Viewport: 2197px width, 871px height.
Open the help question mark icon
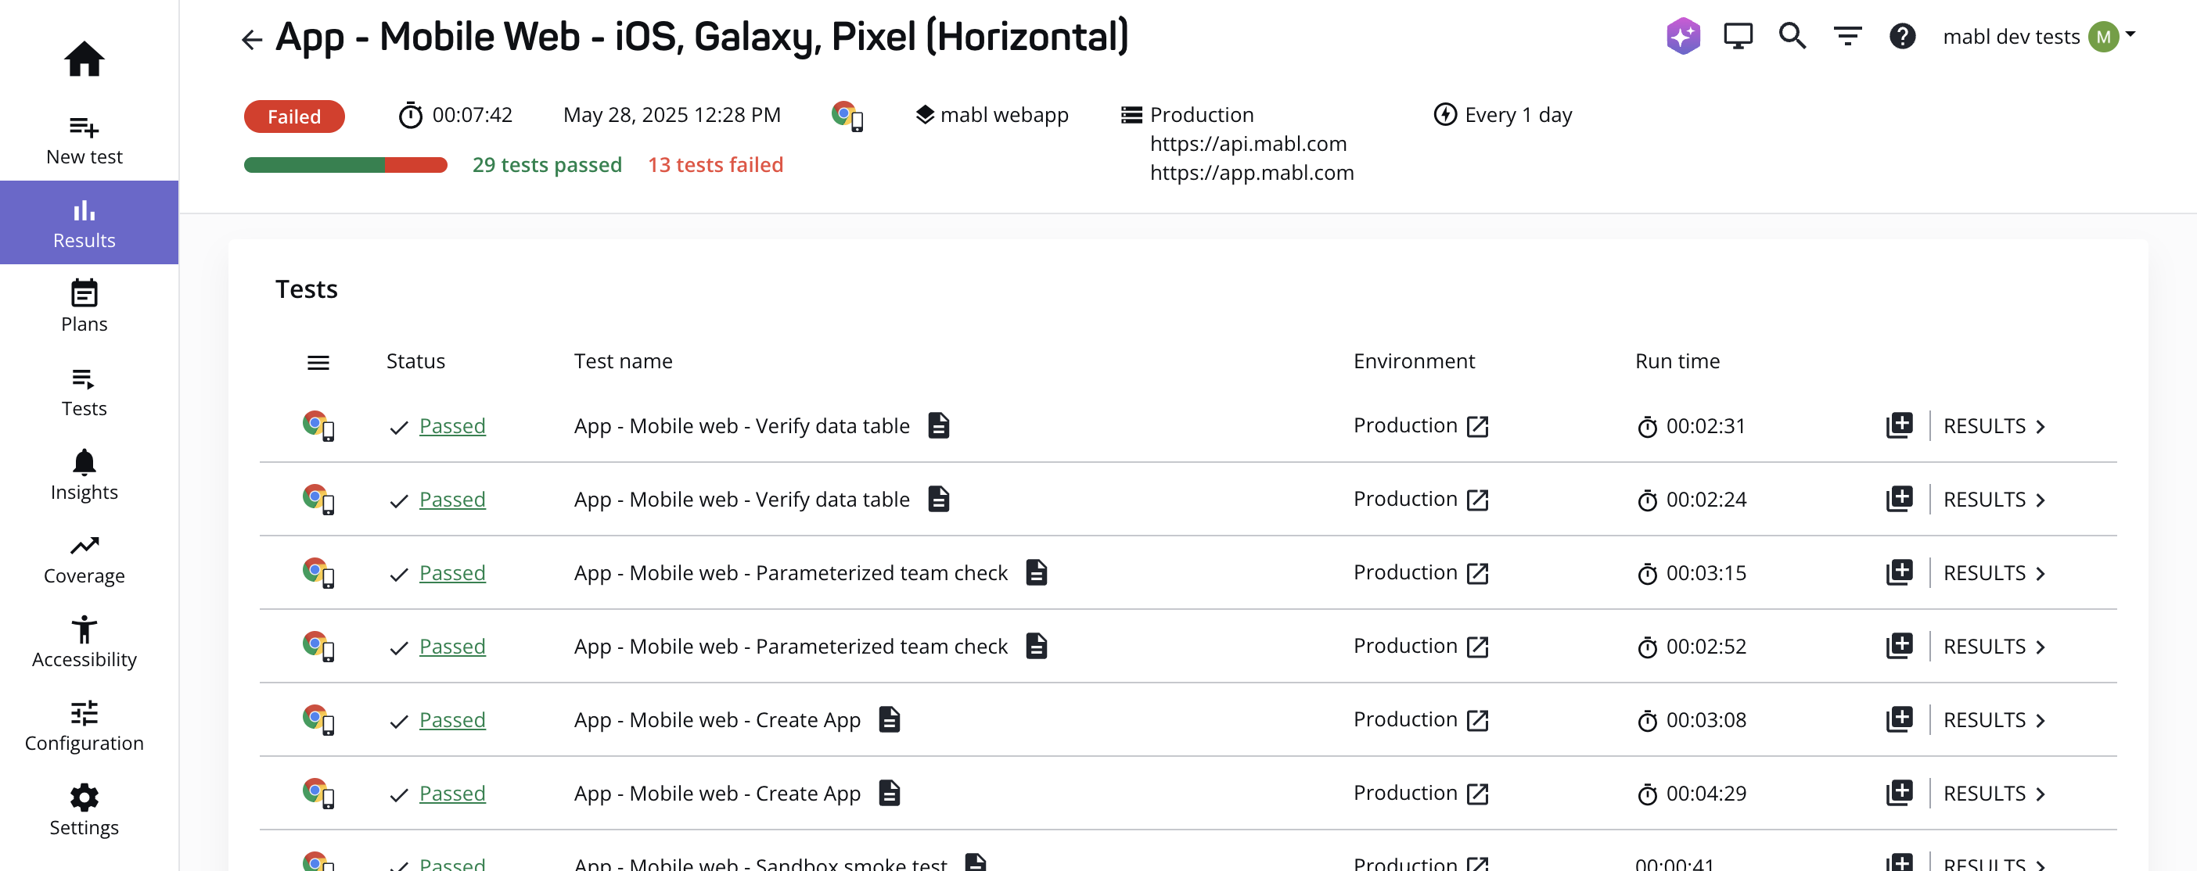(1902, 36)
